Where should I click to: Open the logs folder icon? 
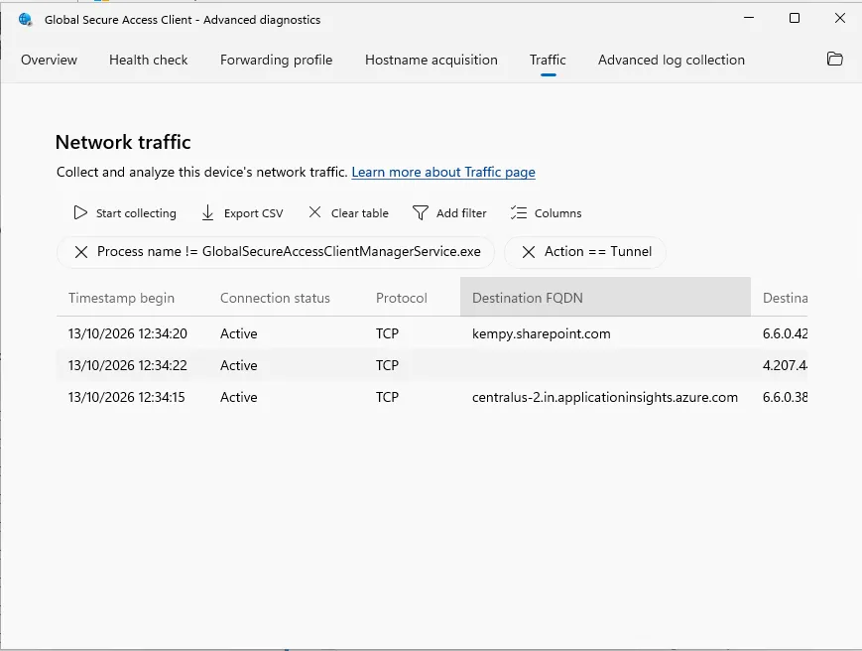pos(834,59)
